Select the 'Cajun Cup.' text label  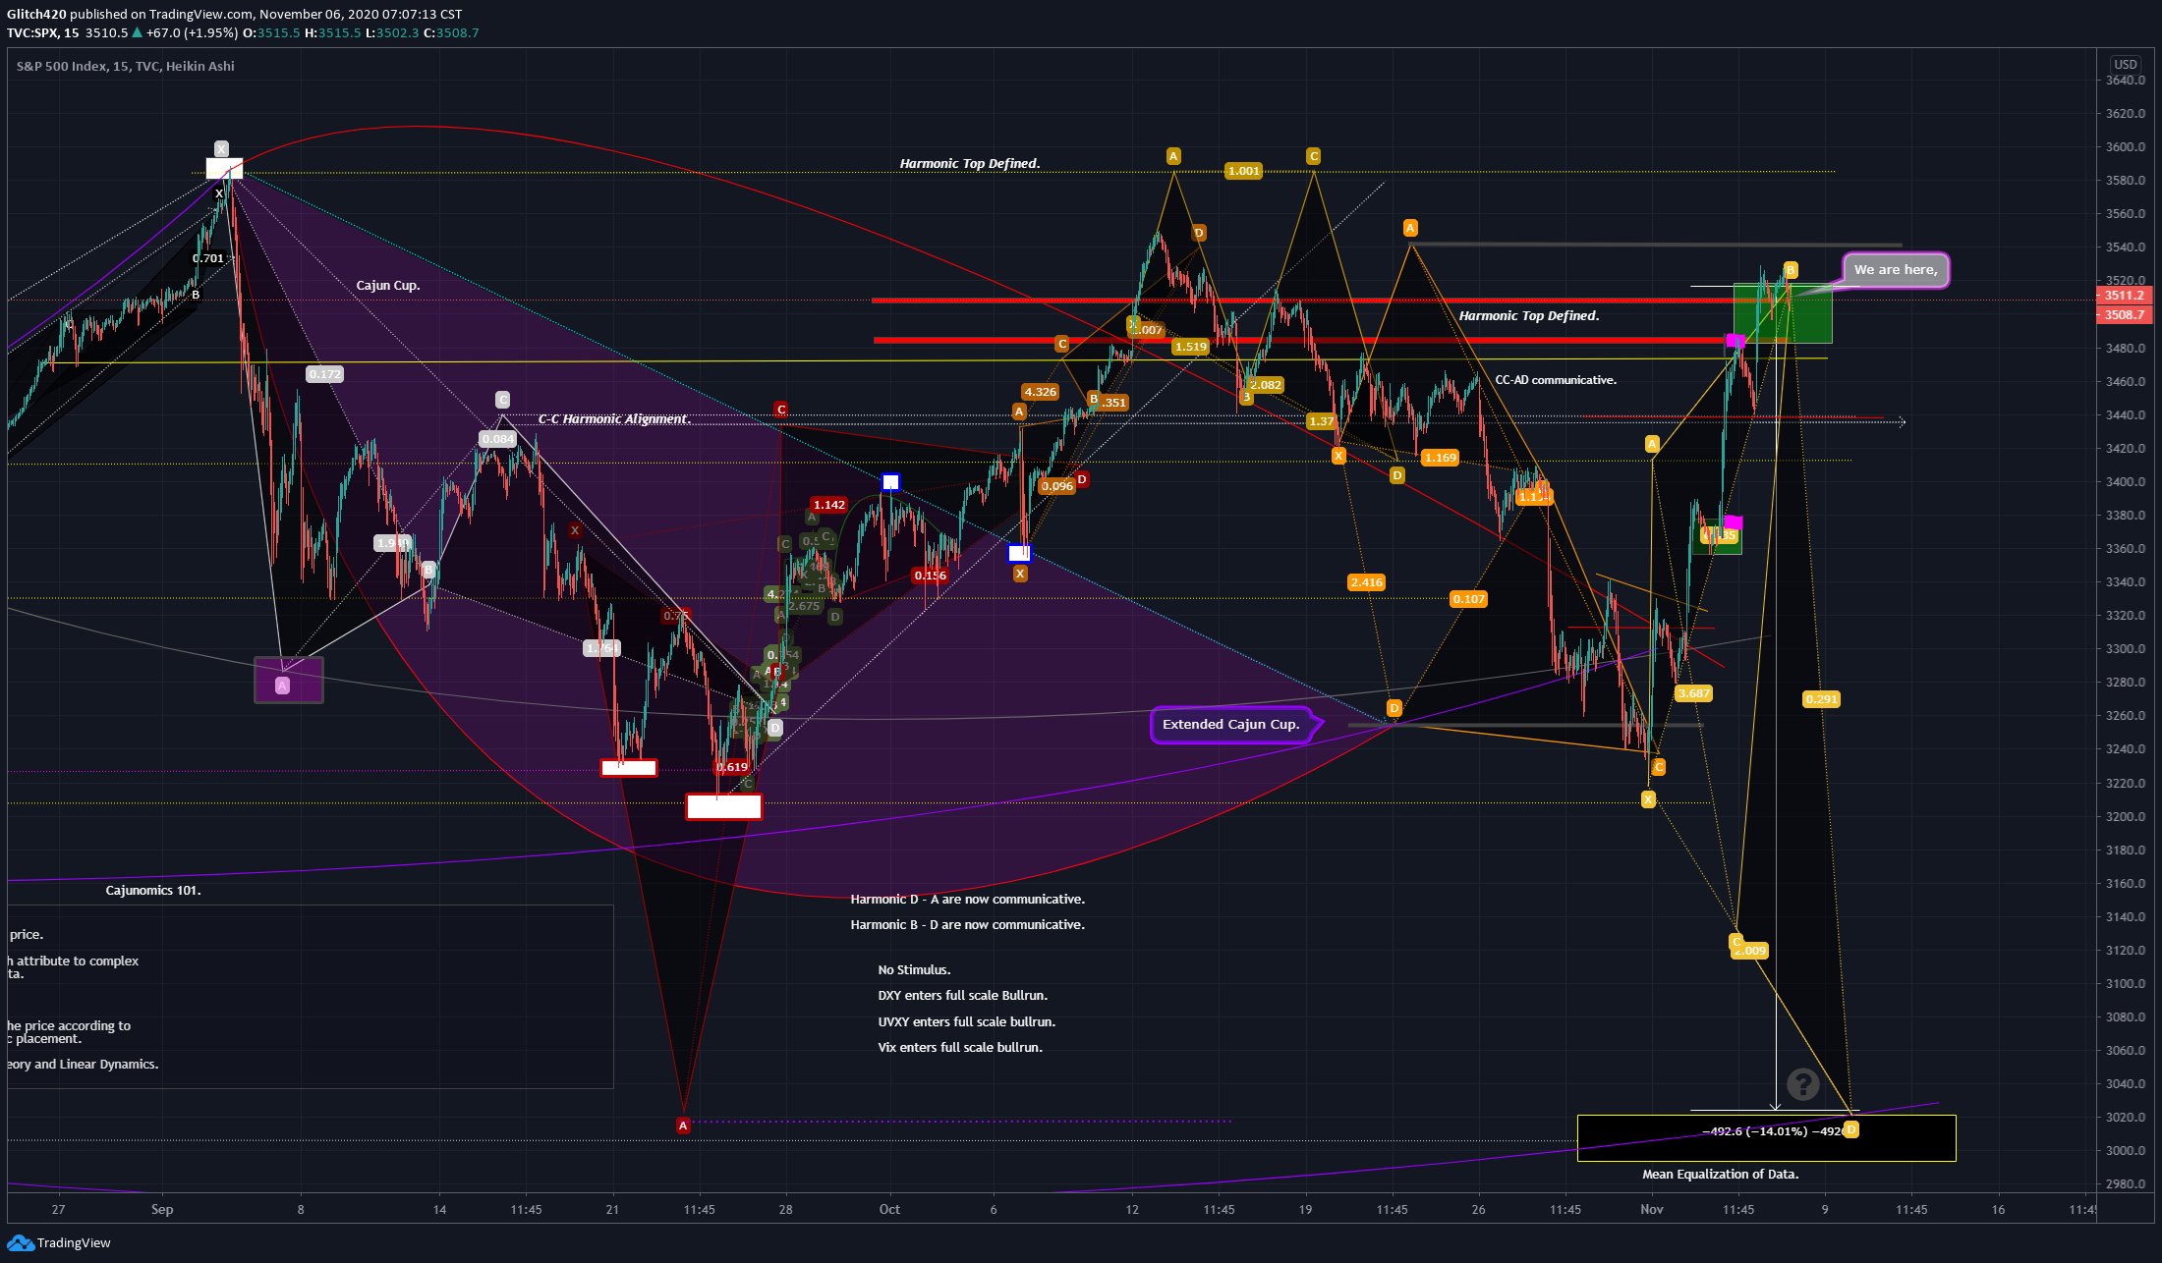[x=388, y=286]
